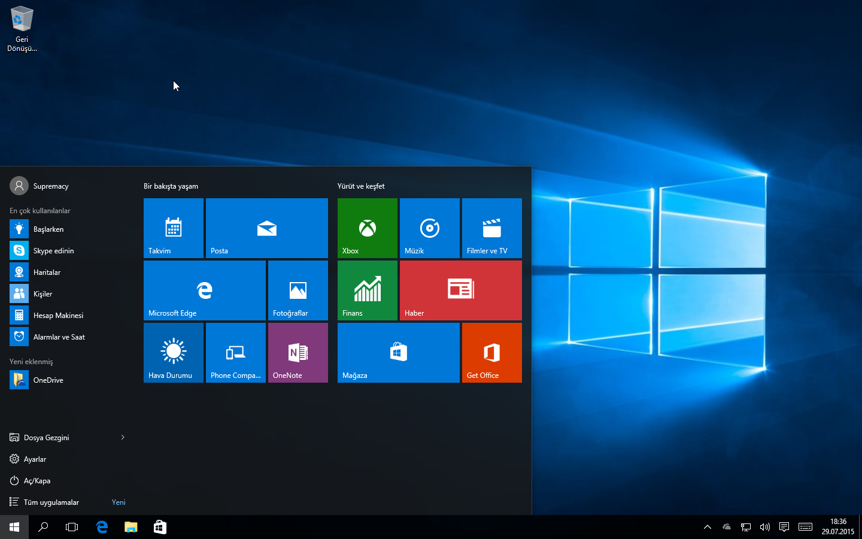Click the OneDrive cloud tray icon

[727, 527]
